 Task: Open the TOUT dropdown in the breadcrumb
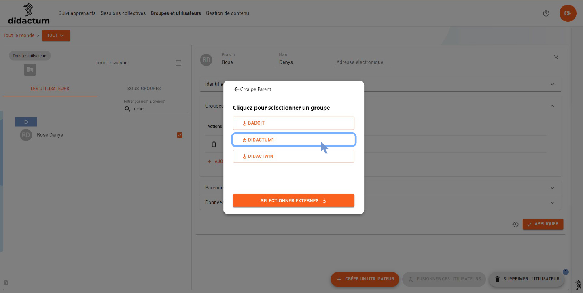[x=56, y=36]
